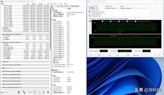Click the HWiNFO expand-columns blue arrows icon
164x95 pixels.
pyautogui.click(x=2, y=92)
